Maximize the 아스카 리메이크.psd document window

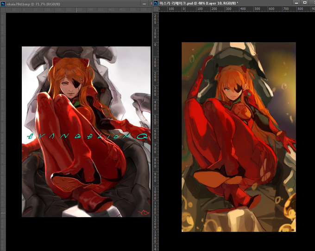(305, 3)
